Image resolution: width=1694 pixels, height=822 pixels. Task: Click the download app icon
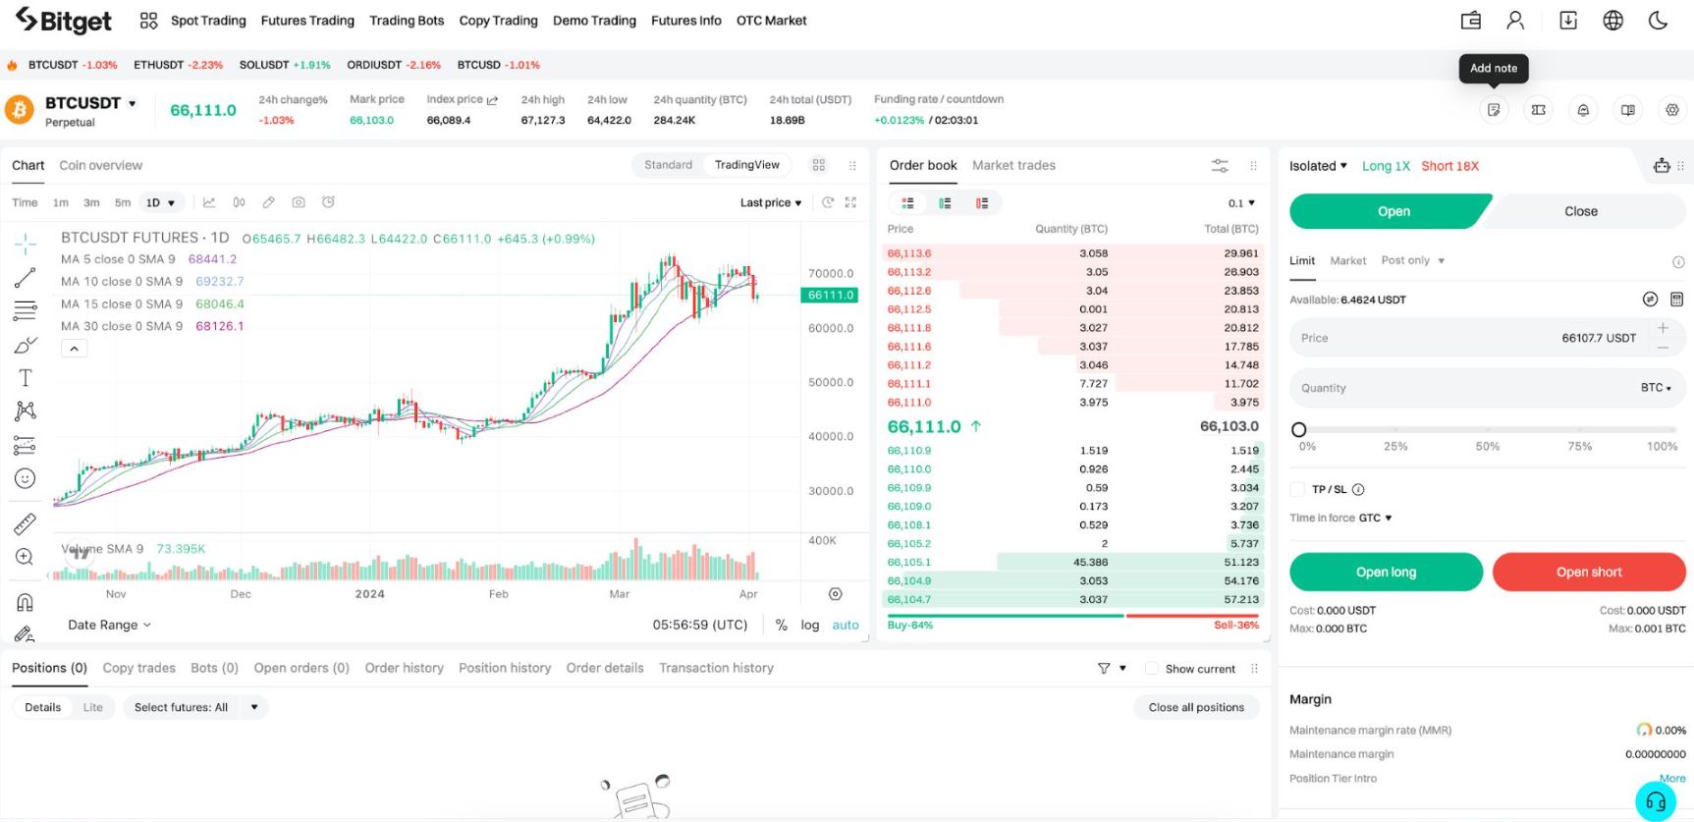(1568, 20)
